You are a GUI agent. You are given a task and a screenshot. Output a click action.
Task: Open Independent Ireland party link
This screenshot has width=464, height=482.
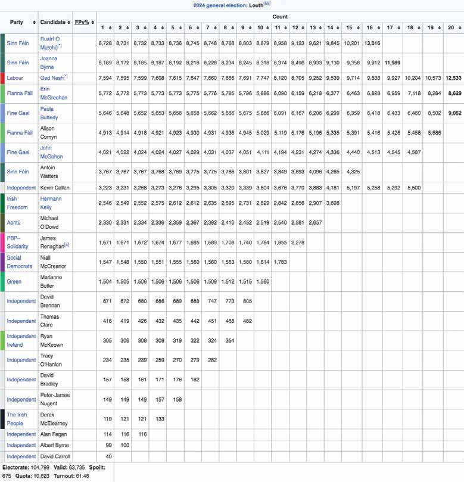(x=21, y=341)
